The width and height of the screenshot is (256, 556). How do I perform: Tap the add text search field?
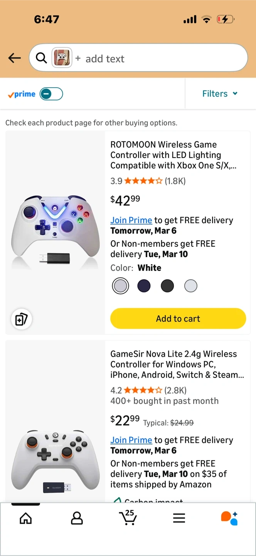point(154,59)
